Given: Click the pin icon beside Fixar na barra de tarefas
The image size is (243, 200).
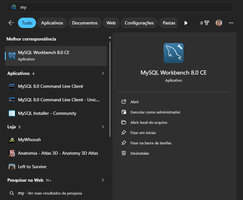Looking at the screenshot, I should tap(124, 143).
